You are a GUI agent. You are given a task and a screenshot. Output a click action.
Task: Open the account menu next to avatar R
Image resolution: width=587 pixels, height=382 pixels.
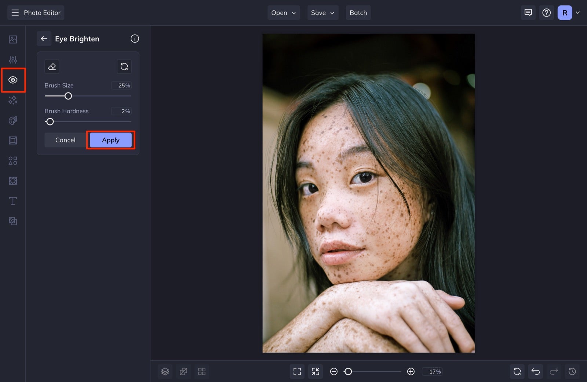(x=578, y=12)
